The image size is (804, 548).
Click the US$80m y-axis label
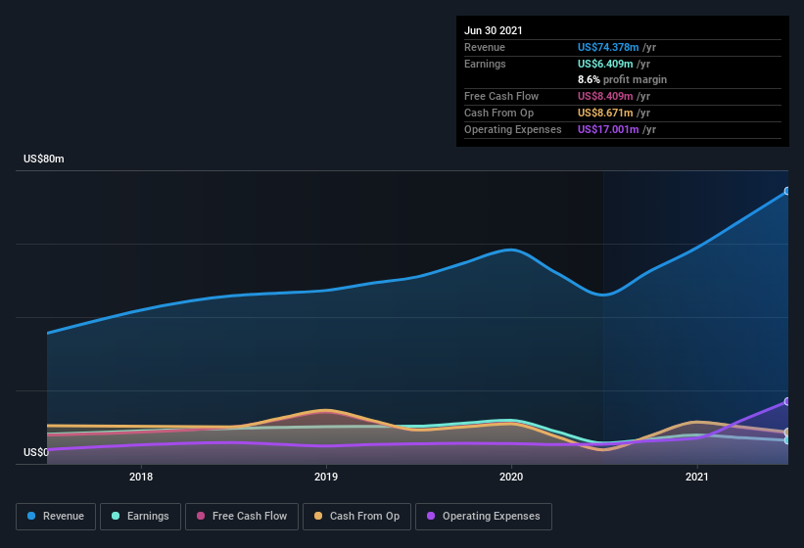(x=44, y=159)
